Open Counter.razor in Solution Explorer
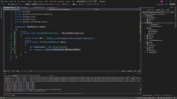Screen dimensions: 177x99 pos(153,30)
